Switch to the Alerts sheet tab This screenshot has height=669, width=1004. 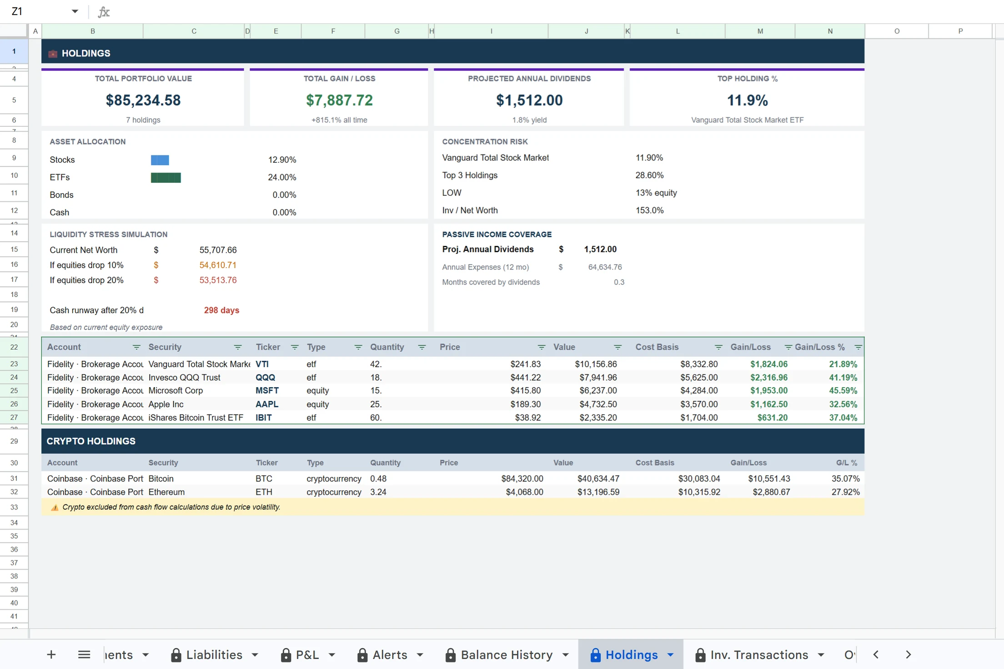pos(390,655)
